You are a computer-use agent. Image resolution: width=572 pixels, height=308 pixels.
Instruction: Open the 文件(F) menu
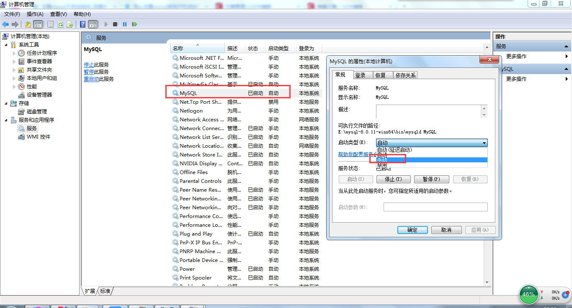pos(12,14)
